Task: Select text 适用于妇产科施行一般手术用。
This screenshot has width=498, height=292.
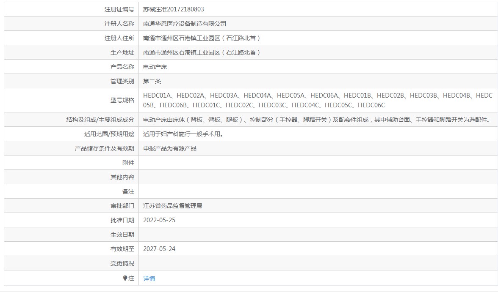Action: tap(184, 134)
